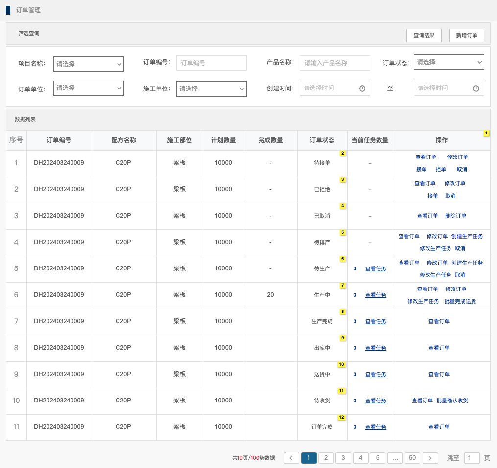Click the 新增订单 button
497x468 pixels.
coord(466,35)
